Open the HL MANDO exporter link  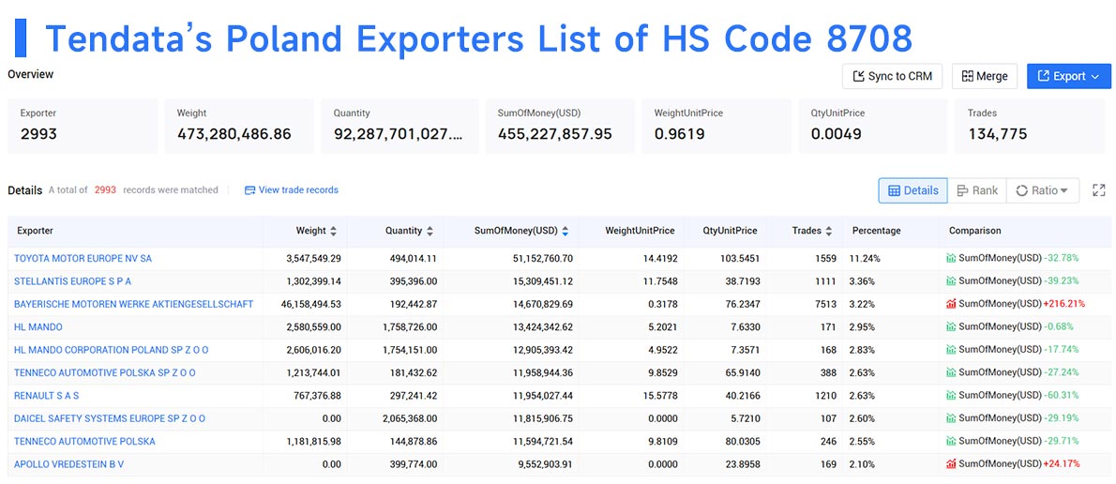(x=38, y=326)
